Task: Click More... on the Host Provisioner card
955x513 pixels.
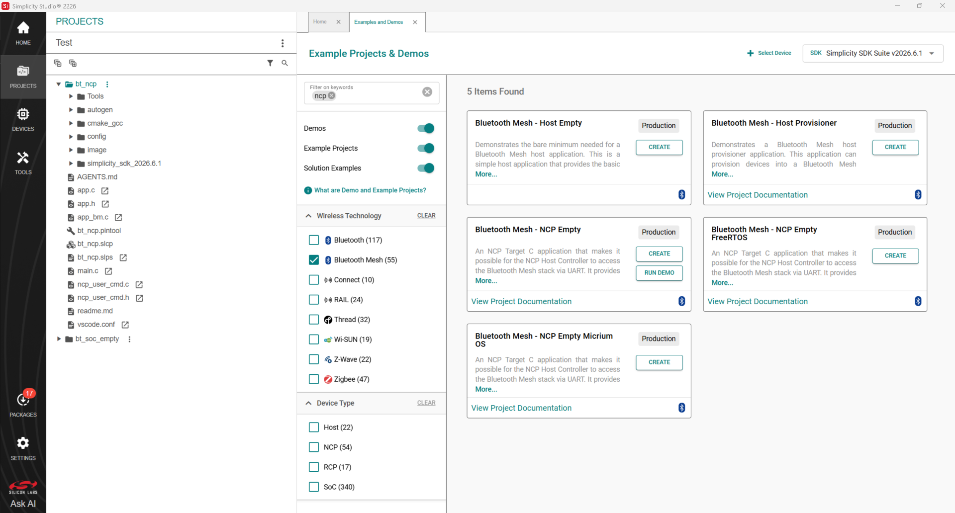Action: pos(722,174)
